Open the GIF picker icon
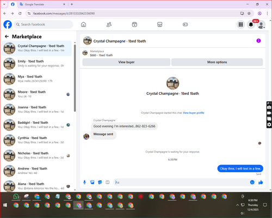 [x=108, y=182]
